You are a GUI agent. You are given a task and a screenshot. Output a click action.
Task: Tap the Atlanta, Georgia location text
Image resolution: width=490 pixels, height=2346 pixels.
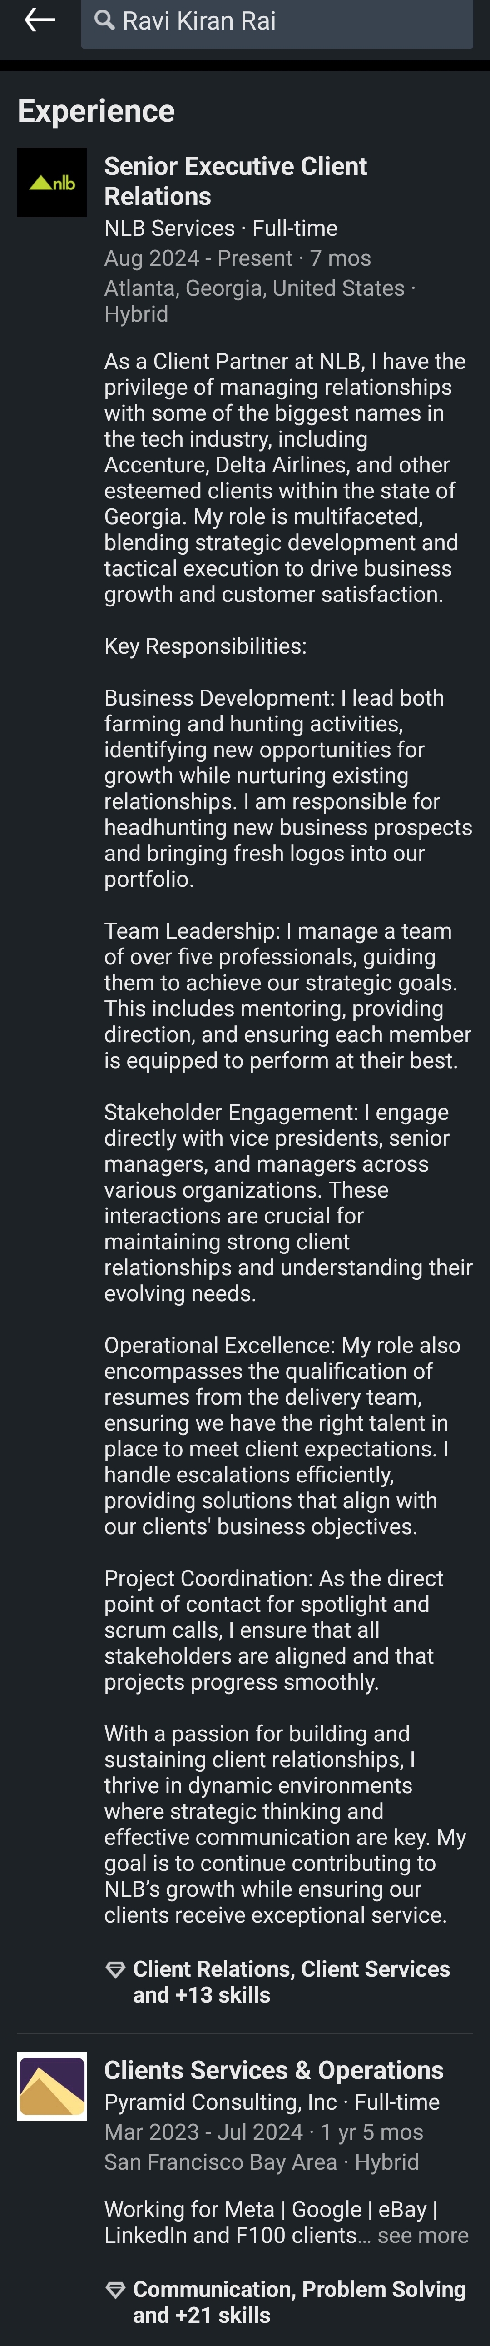coord(255,288)
